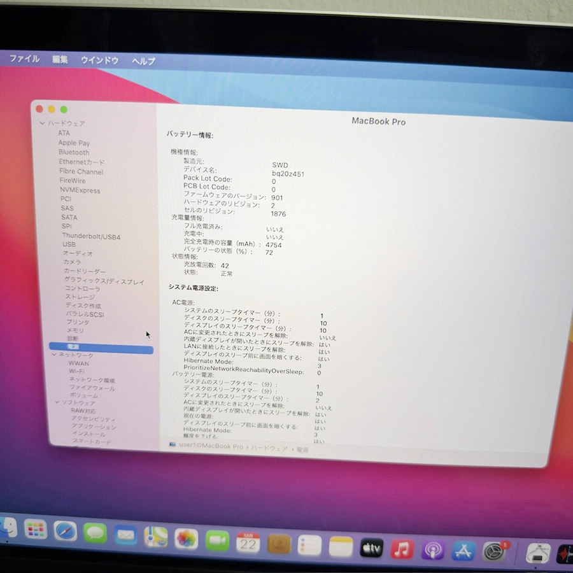Screen dimensions: 573x573
Task: Open the ウインドウ menu
Action: (99, 60)
